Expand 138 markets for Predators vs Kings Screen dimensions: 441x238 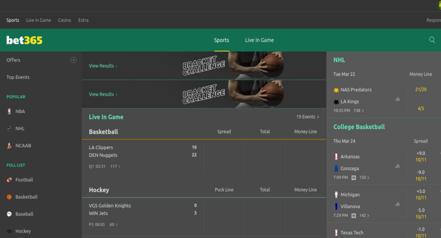(x=359, y=111)
